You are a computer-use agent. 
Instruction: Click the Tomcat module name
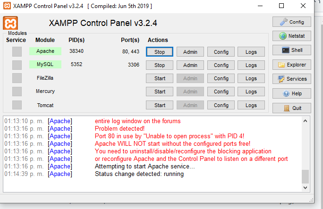click(45, 105)
